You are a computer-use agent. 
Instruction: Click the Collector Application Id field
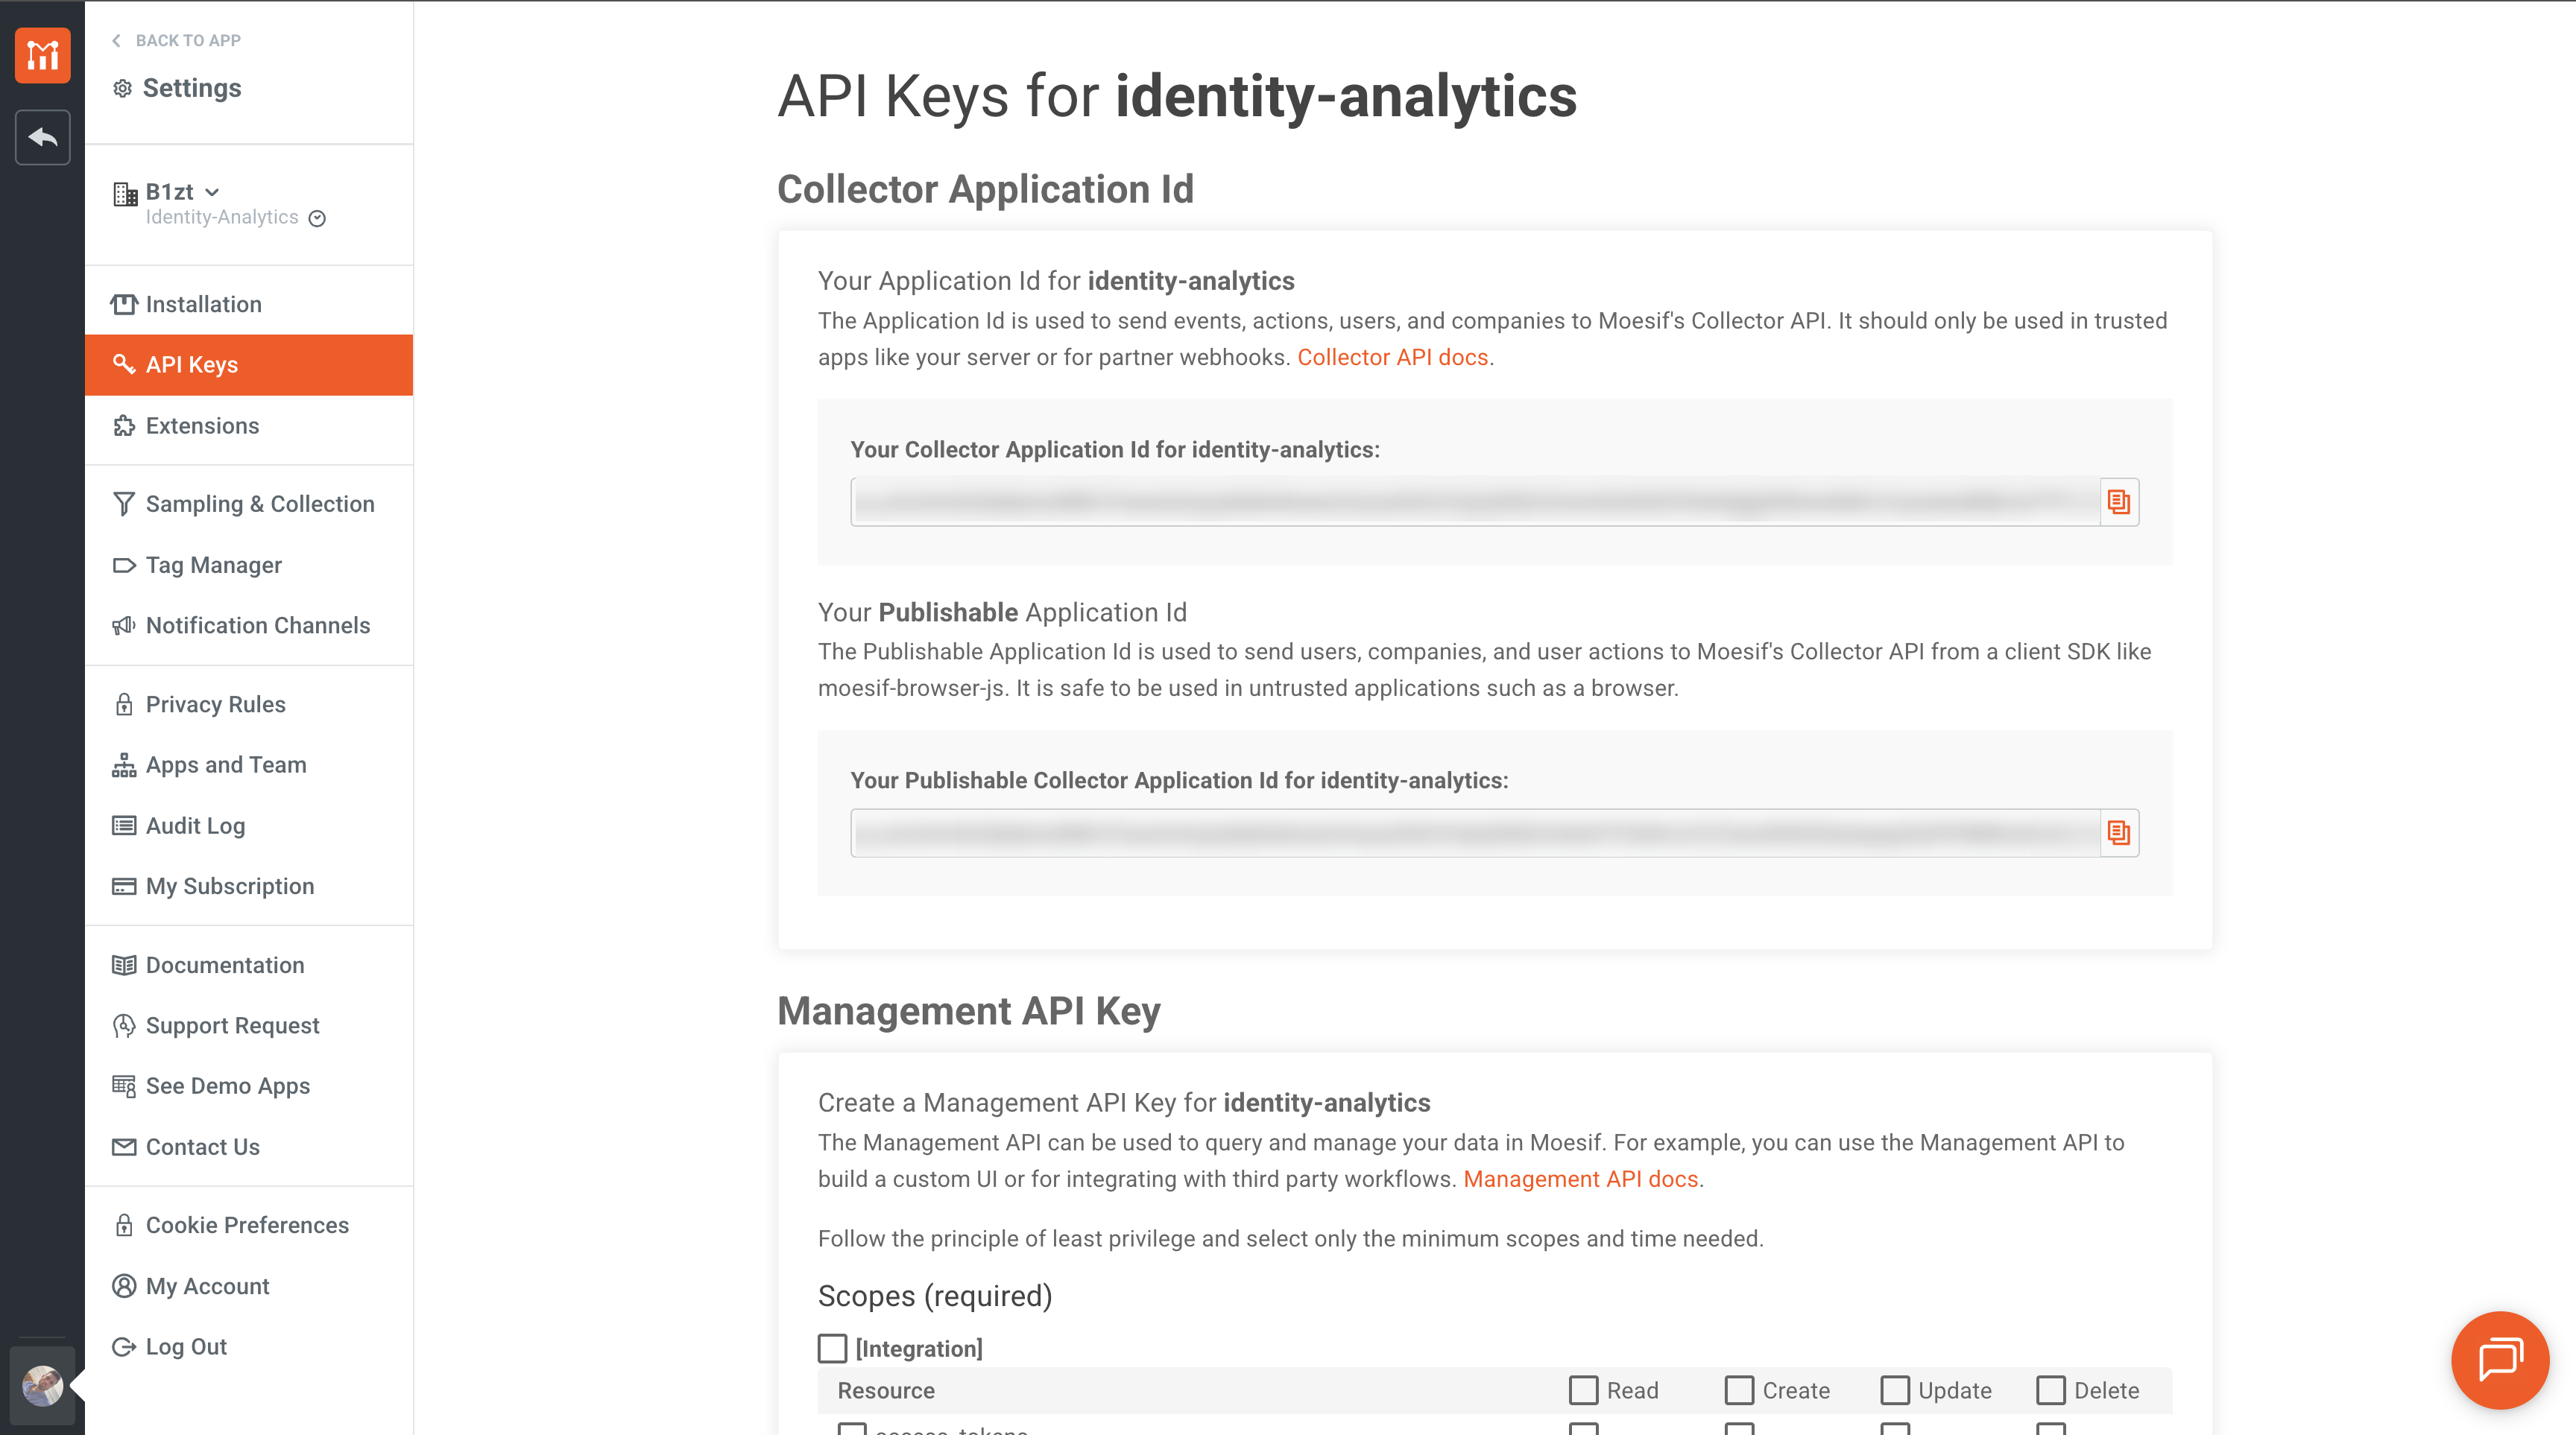pos(1476,501)
